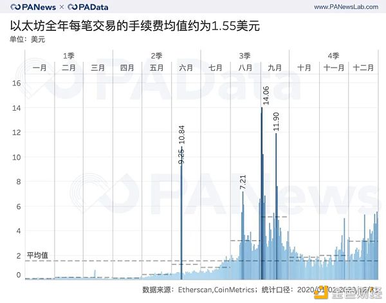
Task: Select the unit label 单位：美元
Action: [x=27, y=39]
